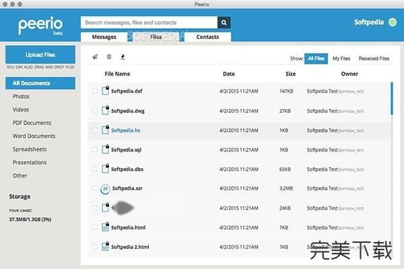Open the Files tab
Image resolution: width=404 pixels, height=269 pixels.
click(x=156, y=37)
